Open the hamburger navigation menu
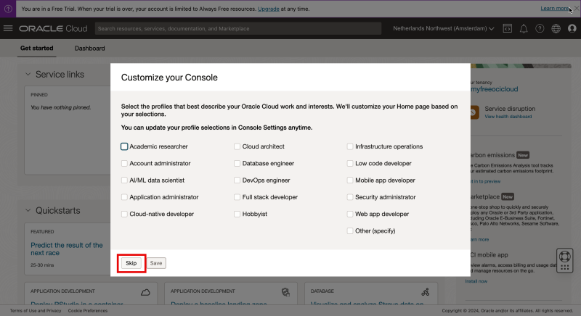 9,28
